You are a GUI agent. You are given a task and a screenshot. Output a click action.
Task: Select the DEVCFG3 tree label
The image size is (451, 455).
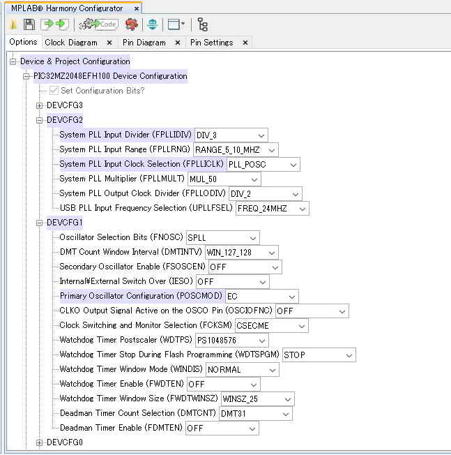tap(65, 105)
